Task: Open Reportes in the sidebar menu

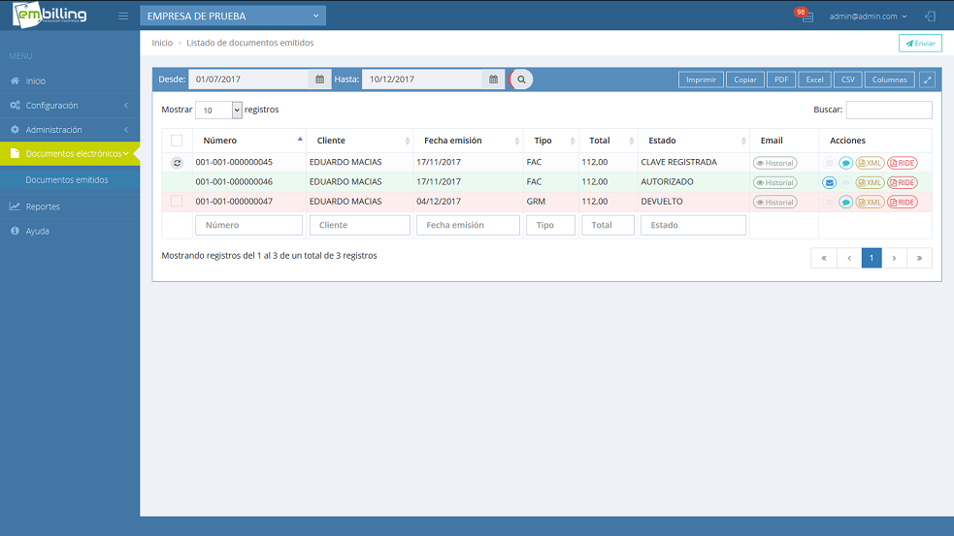Action: tap(43, 206)
